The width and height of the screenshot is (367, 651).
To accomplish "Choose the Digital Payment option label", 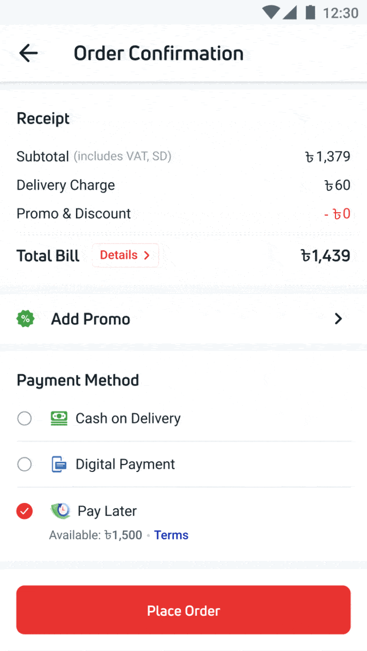I will click(x=125, y=464).
